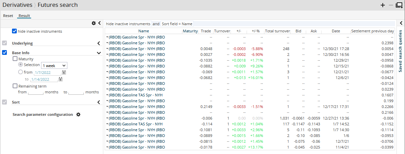Open the 1 week selection dropdown
Screen dimensions: 405x154
point(54,65)
